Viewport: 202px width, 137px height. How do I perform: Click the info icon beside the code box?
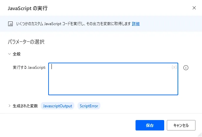[186, 68]
